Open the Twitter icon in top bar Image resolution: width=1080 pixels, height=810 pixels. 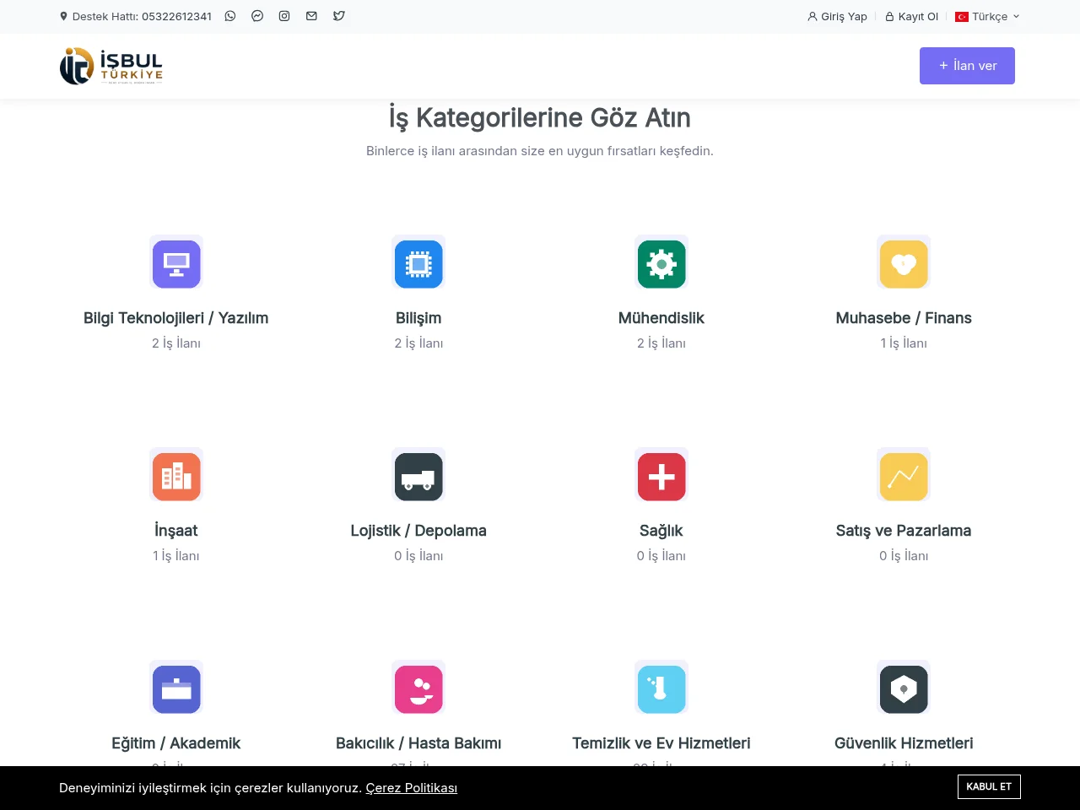339,16
